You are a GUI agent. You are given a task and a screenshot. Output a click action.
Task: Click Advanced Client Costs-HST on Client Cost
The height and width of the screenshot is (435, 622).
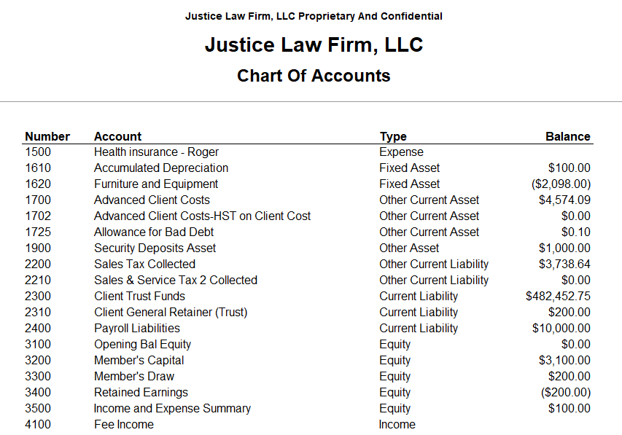coord(202,216)
